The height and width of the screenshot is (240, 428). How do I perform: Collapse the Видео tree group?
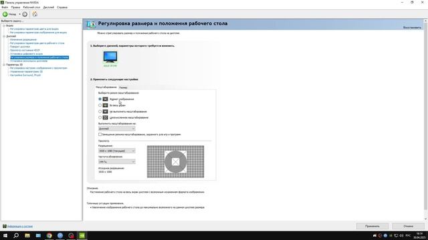(4, 25)
